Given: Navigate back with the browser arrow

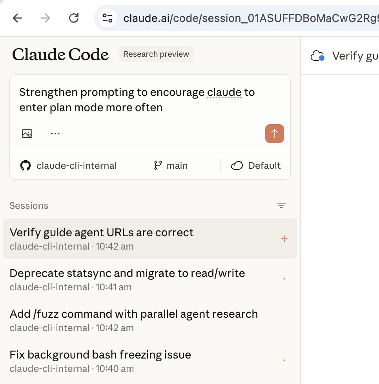Looking at the screenshot, I should (17, 18).
